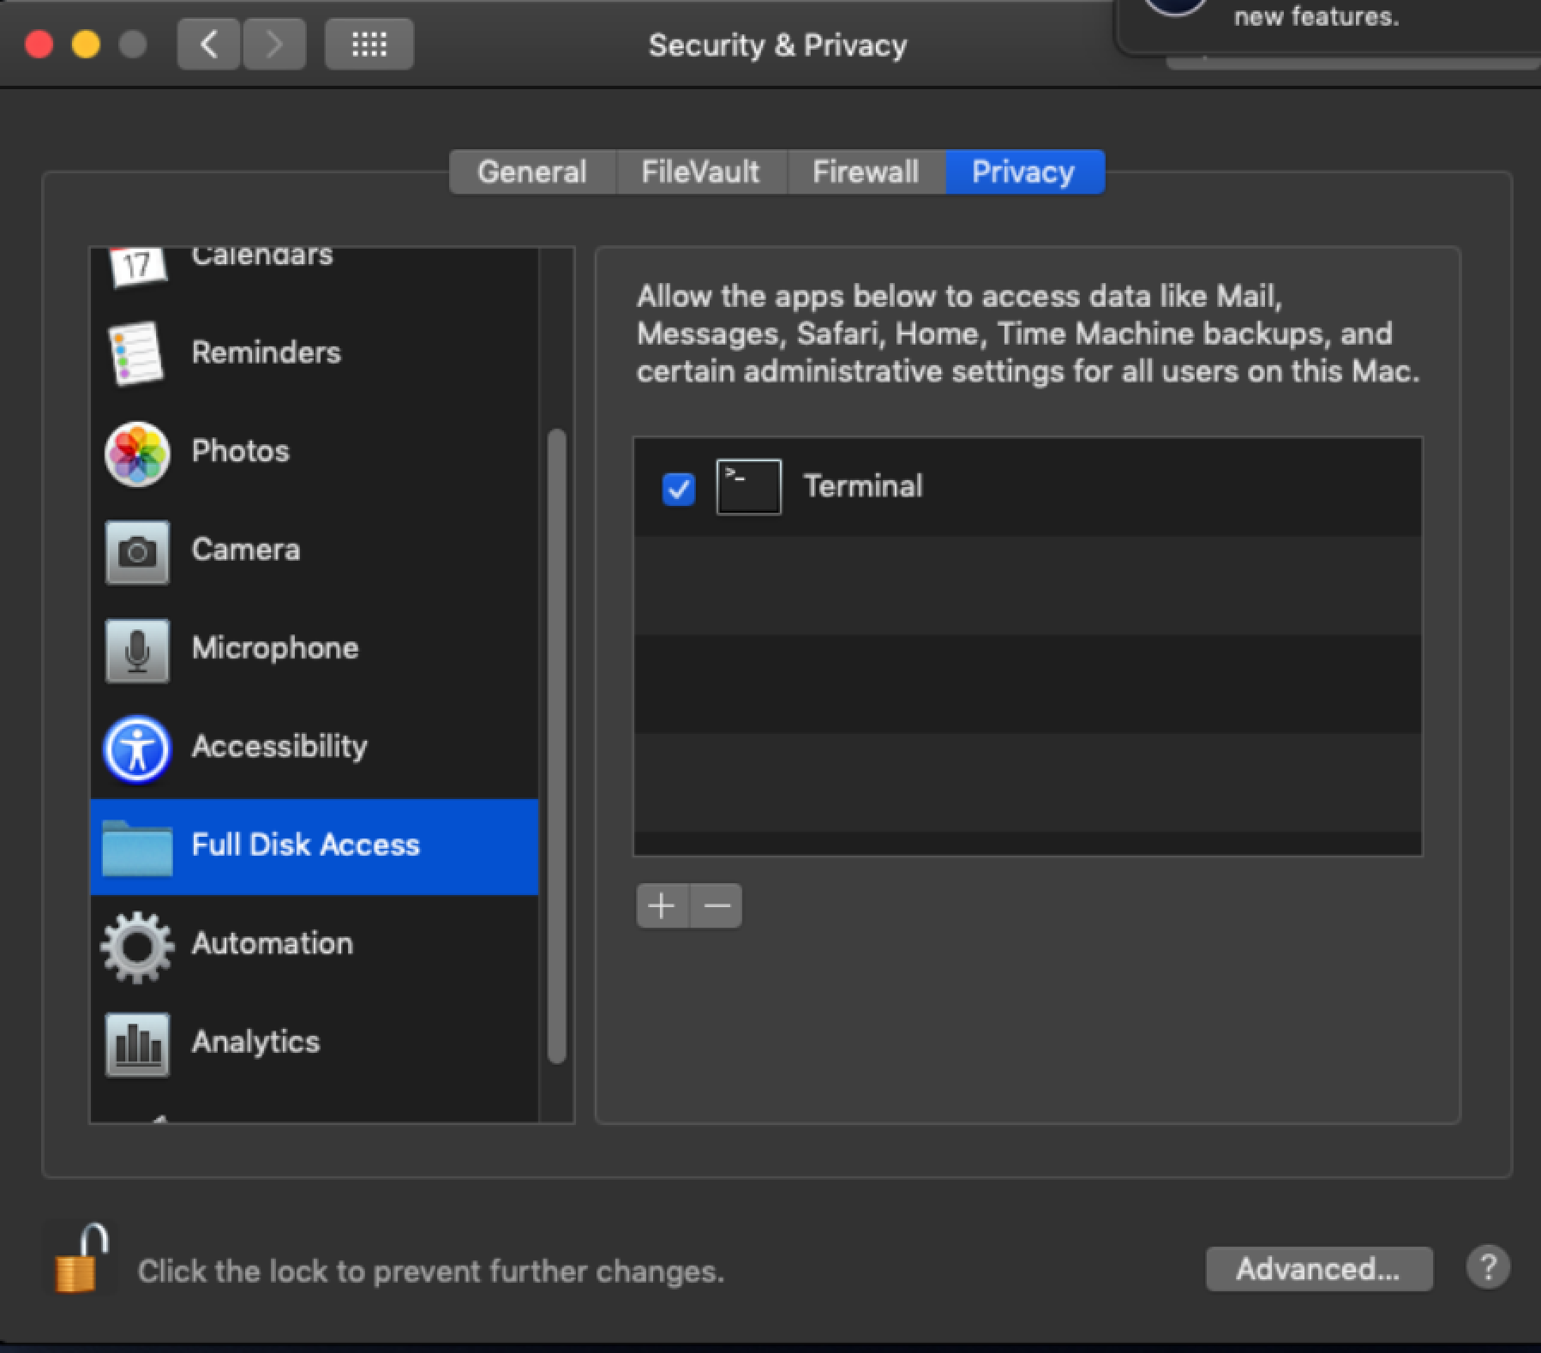This screenshot has height=1353, width=1541.
Task: Remove an app with the minus button
Action: [x=717, y=905]
